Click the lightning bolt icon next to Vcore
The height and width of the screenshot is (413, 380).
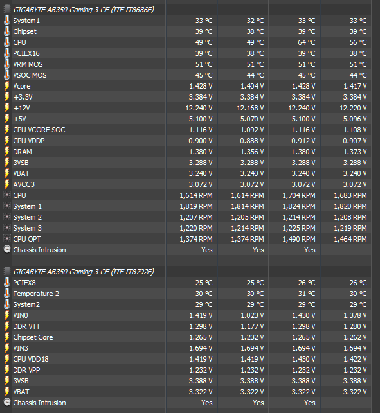[7, 86]
